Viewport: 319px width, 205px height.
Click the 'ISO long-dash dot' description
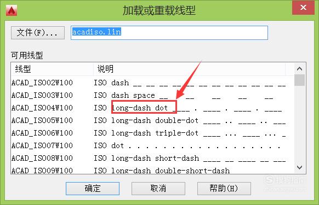pyautogui.click(x=130, y=108)
